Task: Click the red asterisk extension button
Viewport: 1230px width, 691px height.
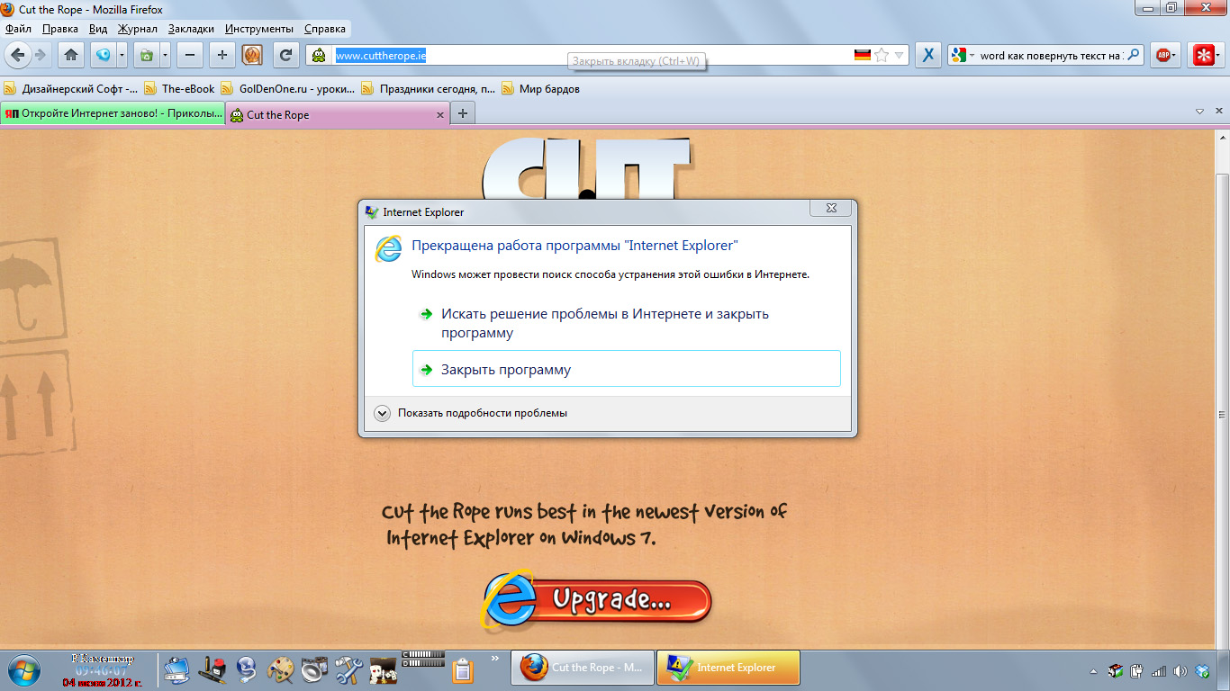Action: pos(1205,55)
